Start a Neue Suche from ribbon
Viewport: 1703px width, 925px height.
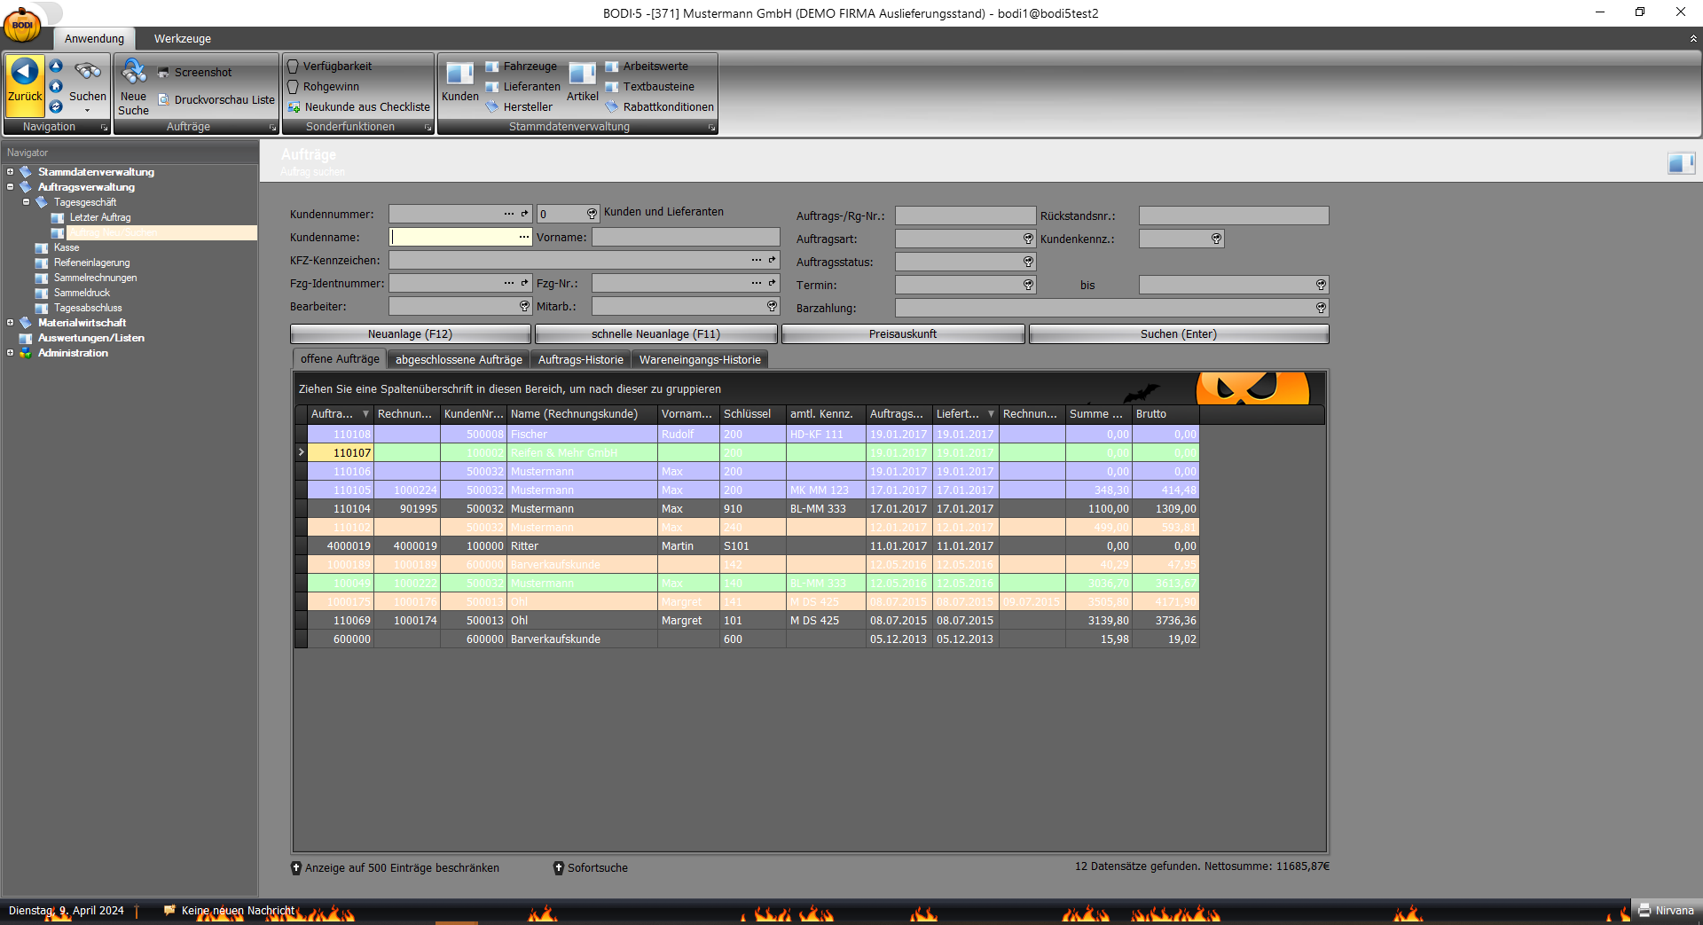(133, 73)
